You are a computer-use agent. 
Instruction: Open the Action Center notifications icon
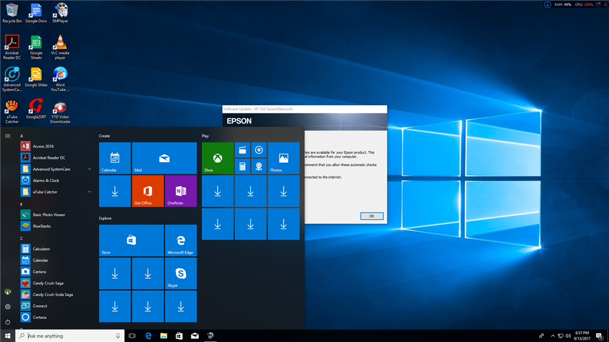pos(599,336)
